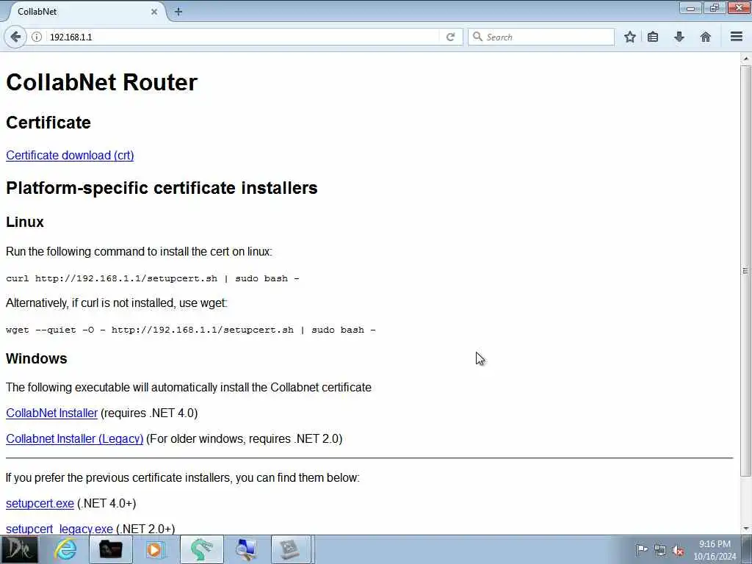
Task: Click the vertical scrollbar thumb
Action: pyautogui.click(x=745, y=271)
